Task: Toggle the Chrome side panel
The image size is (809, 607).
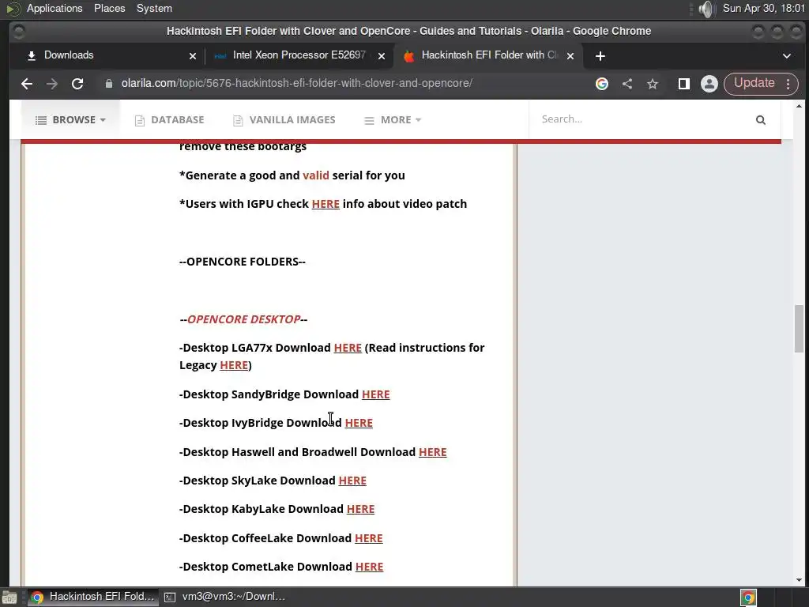Action: coord(684,84)
